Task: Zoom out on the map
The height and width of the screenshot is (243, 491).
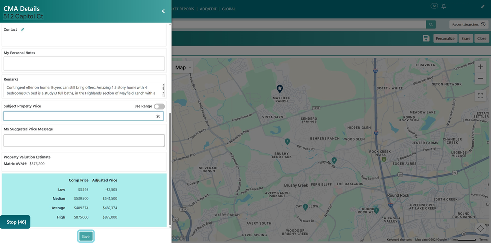Action: (480, 78)
